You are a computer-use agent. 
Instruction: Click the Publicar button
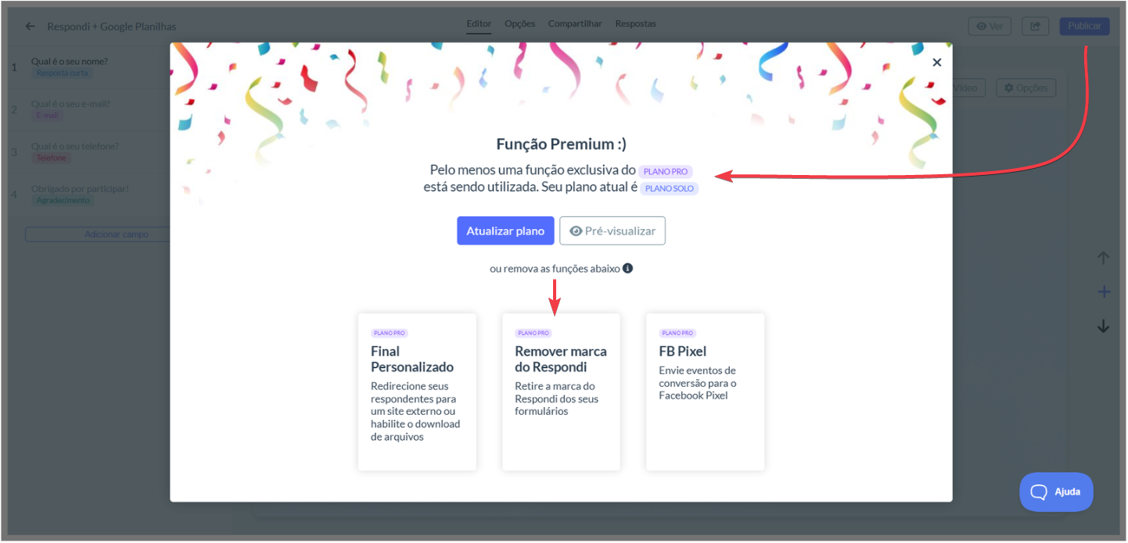coord(1084,26)
